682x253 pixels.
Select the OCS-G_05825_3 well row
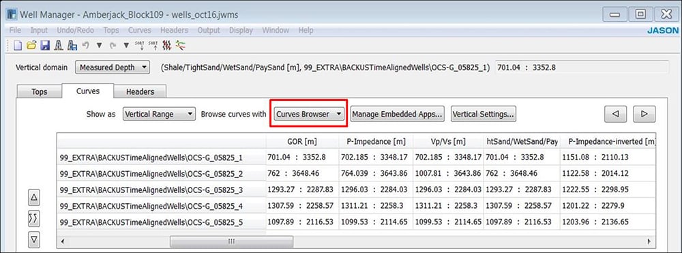pyautogui.click(x=162, y=190)
